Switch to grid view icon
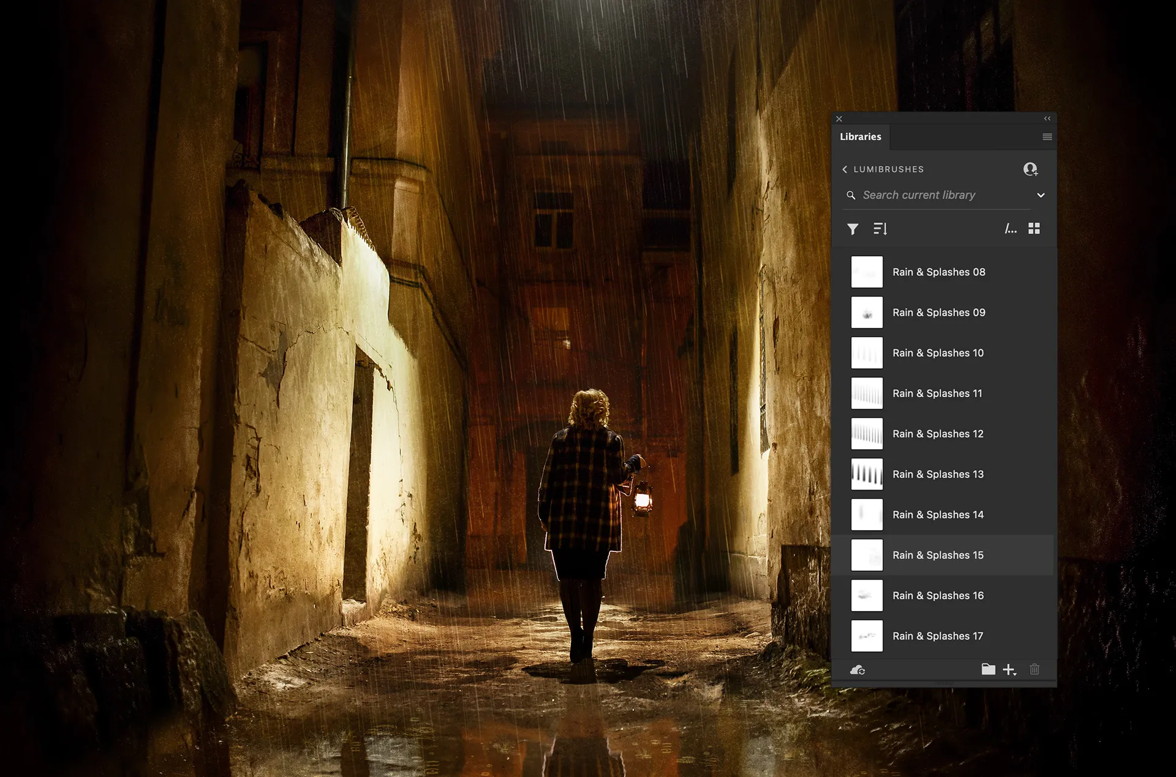1176x777 pixels. [1034, 229]
